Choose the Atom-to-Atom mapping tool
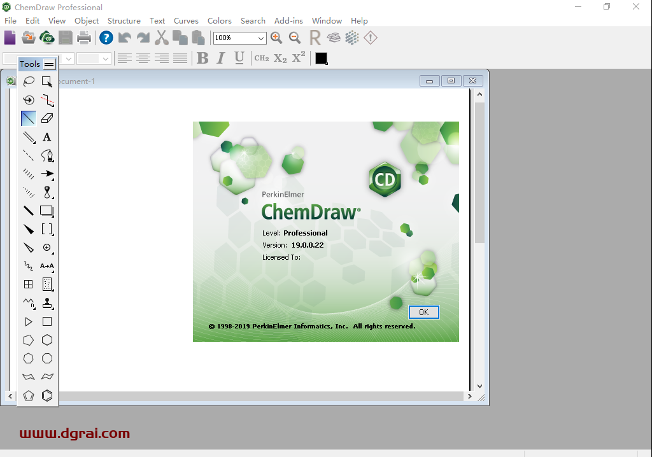 [47, 265]
